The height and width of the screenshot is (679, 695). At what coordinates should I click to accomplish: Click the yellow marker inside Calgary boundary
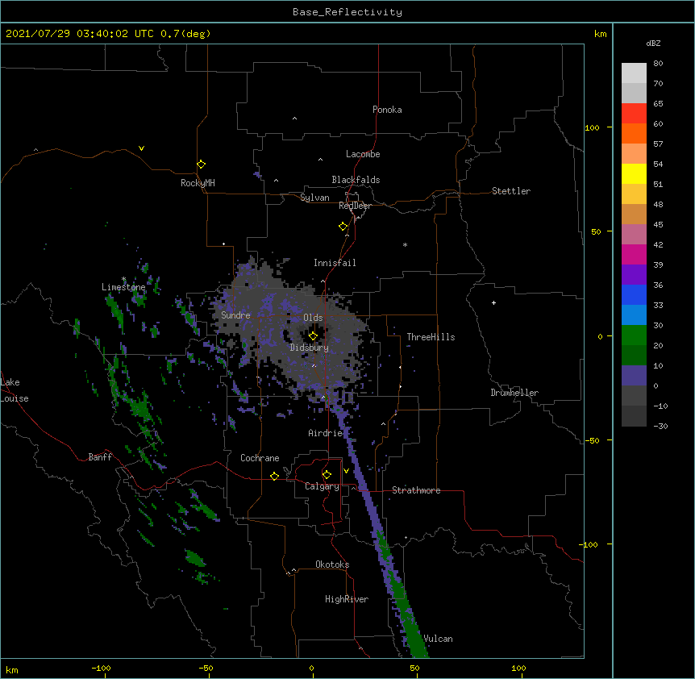[327, 475]
